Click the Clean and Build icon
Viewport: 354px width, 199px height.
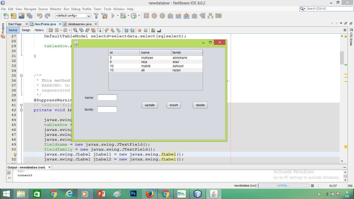(104, 16)
